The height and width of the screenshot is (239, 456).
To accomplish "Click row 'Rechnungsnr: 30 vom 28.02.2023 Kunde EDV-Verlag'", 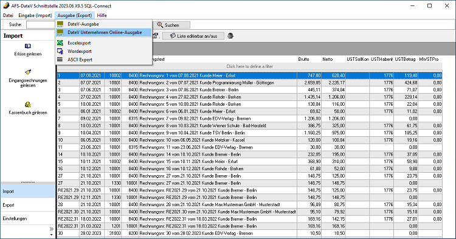I will click(249, 233).
